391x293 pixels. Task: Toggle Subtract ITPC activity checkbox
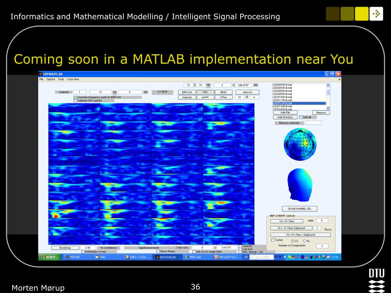click(x=75, y=101)
